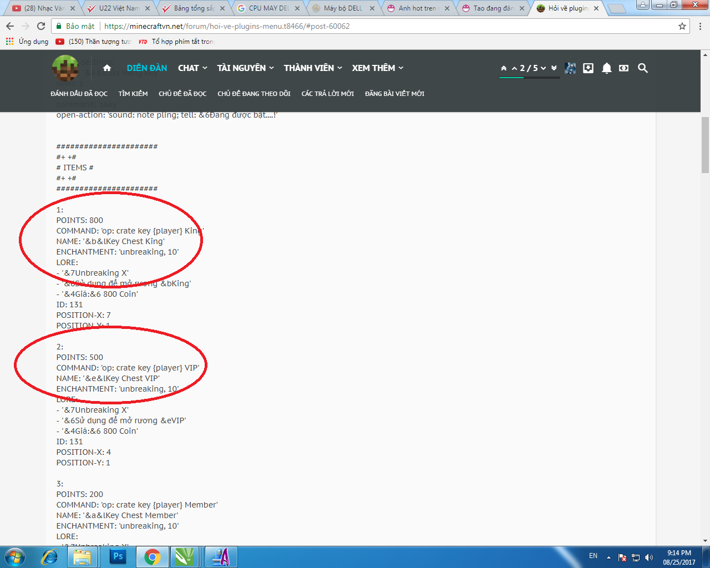Viewport: 710px width, 568px height.
Task: Switch to the Nhạc Vàng YouTube tab
Action: 45,8
